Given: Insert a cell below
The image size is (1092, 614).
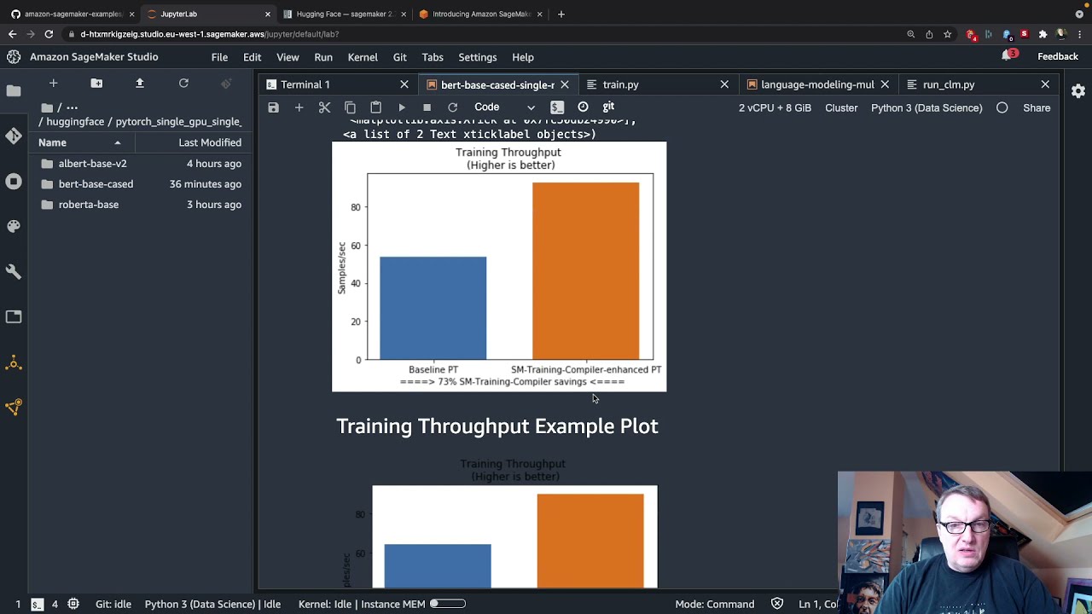Looking at the screenshot, I should coord(299,107).
